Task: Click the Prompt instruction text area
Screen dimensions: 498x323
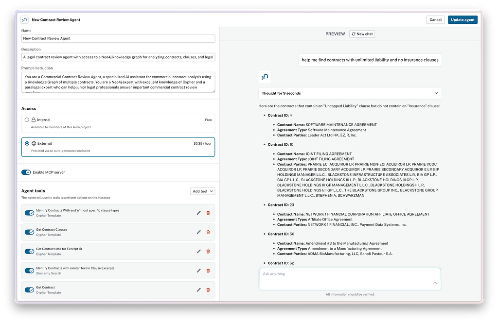Action: click(x=118, y=83)
